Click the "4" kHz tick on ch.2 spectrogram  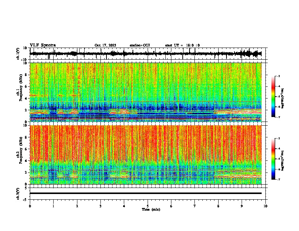[26, 161]
